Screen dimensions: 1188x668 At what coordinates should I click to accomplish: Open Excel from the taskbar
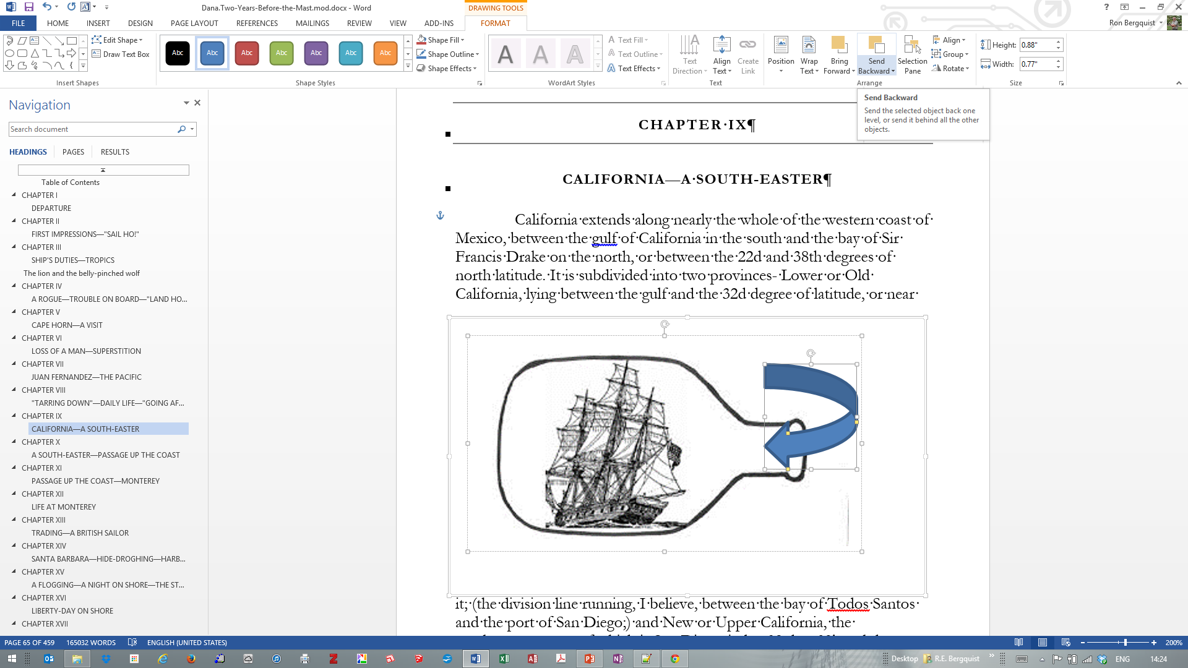click(504, 659)
